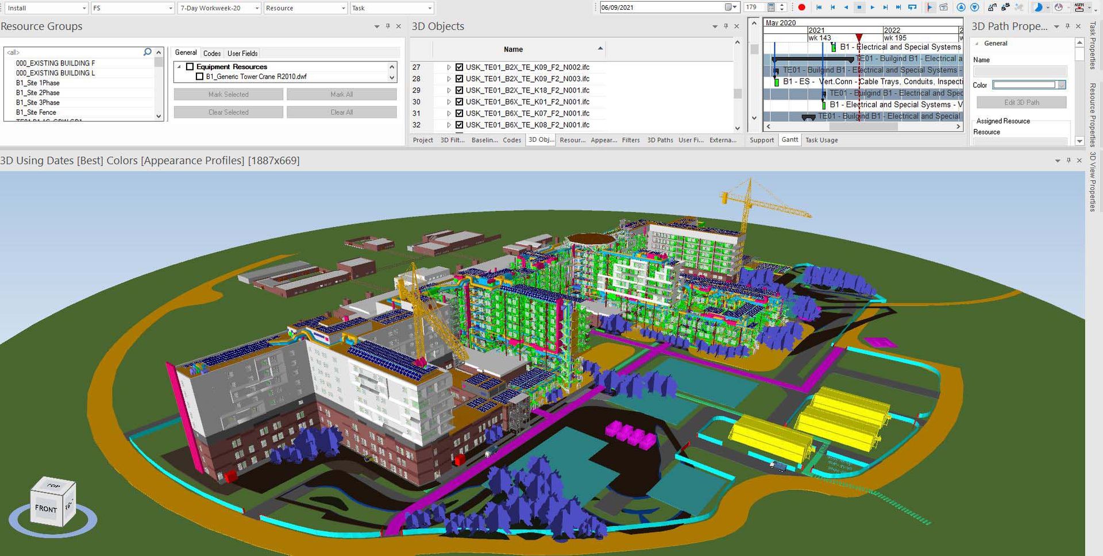Open the 7-Day Workweek-20 calendar dropdown
Viewport: 1103px width, 556px height.
[257, 8]
